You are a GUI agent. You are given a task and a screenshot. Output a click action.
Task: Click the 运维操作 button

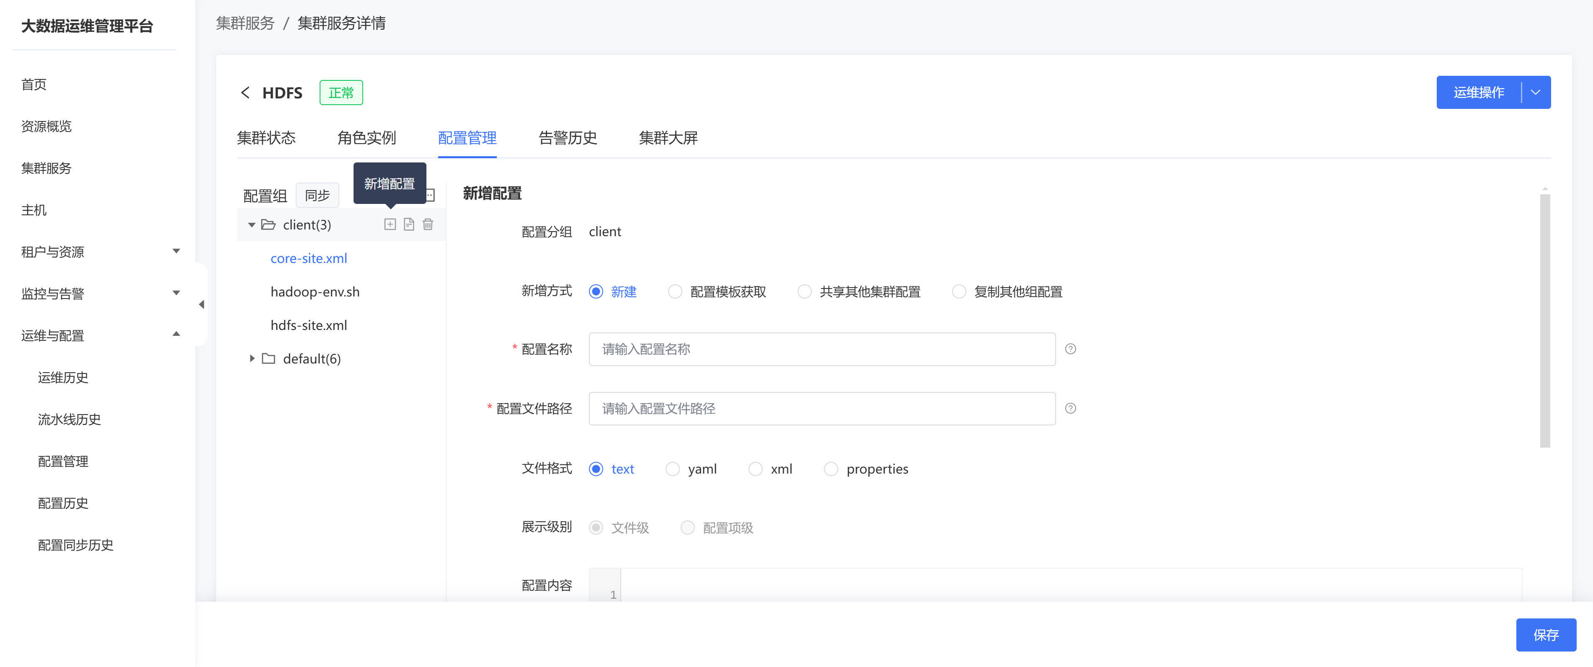[1479, 93]
